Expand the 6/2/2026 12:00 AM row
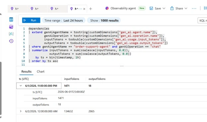The width and height of the screenshot is (207, 122). pos(21,111)
